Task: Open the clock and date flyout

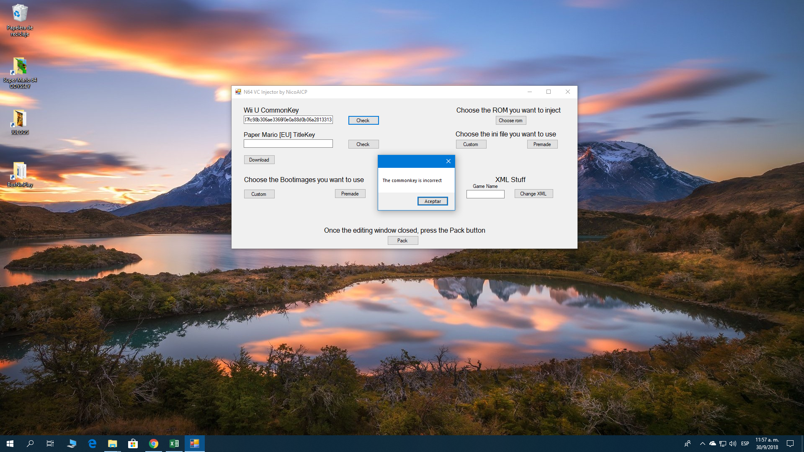Action: [x=767, y=444]
